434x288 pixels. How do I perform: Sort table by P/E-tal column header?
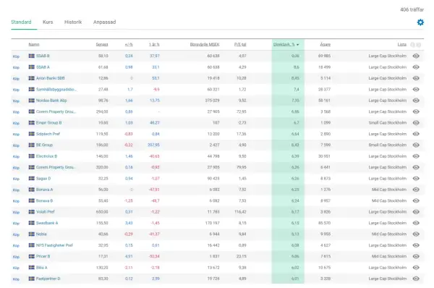(240, 45)
